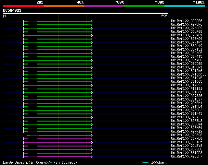The height and width of the screenshot is (165, 208).
Task: Click the white query sequence bar
Action: tap(86, 13)
